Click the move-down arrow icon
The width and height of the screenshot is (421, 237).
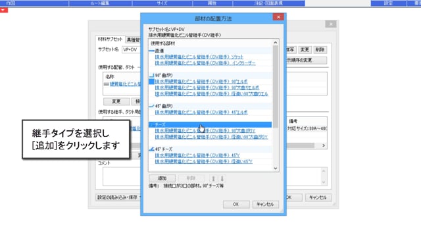coord(222,178)
